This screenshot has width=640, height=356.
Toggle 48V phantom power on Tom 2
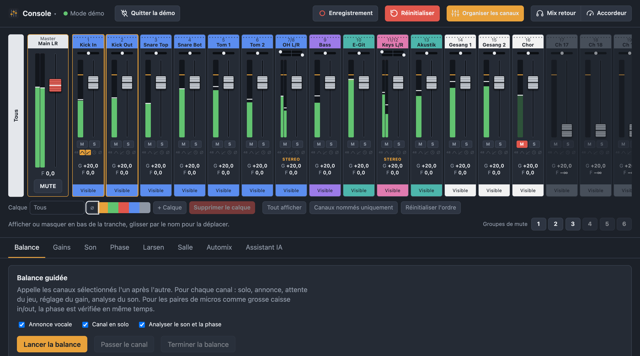tap(246, 152)
